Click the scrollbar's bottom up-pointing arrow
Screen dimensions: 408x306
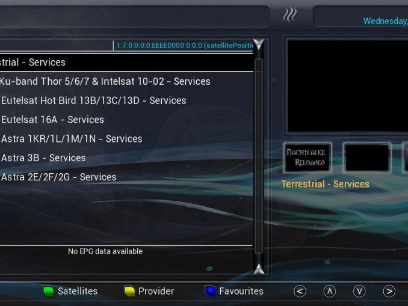[259, 269]
